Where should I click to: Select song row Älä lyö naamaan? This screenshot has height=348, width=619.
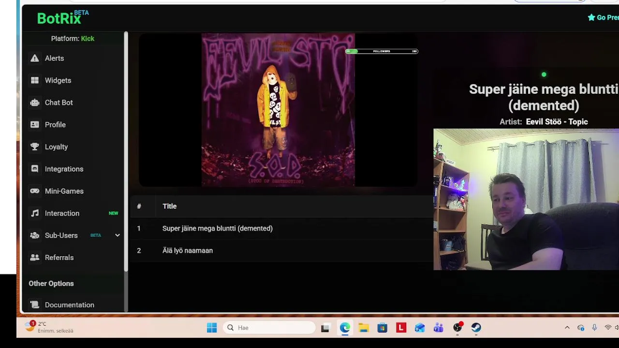[x=281, y=250]
